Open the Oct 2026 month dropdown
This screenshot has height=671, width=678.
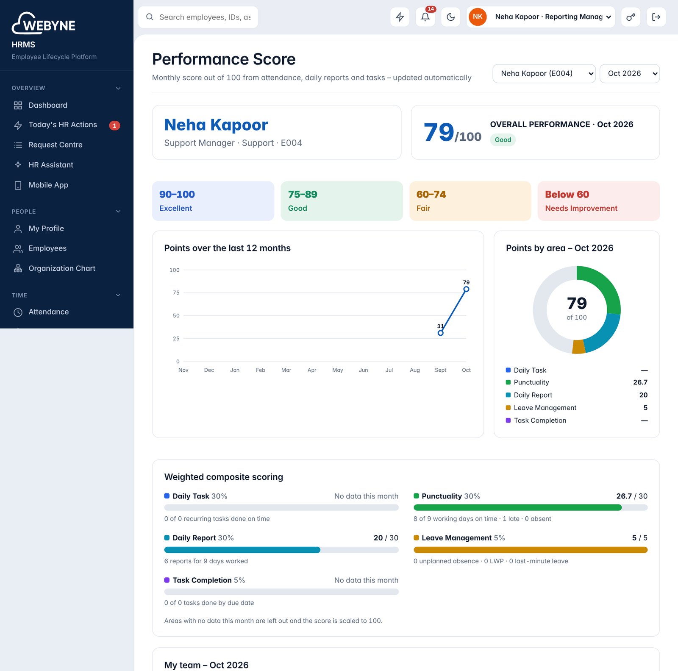[x=630, y=74]
